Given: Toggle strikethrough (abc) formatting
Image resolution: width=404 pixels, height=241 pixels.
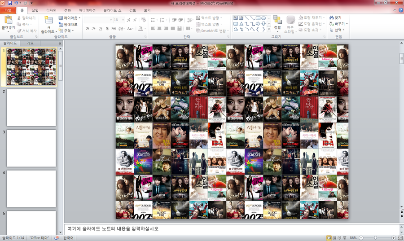Looking at the screenshot, I should pyautogui.click(x=114, y=29).
